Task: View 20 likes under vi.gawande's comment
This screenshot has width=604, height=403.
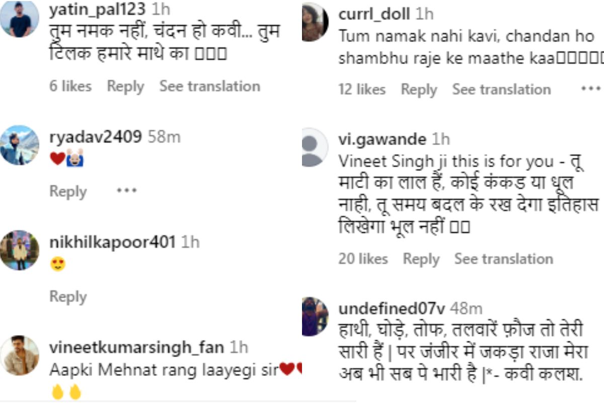Action: coord(364,258)
